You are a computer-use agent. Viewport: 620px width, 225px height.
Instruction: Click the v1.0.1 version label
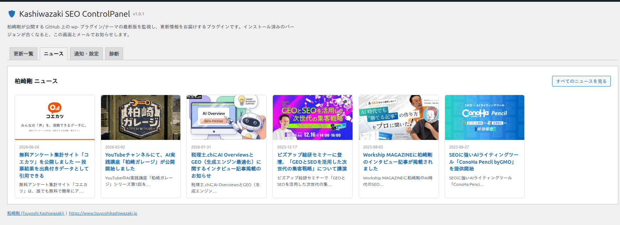(x=138, y=14)
